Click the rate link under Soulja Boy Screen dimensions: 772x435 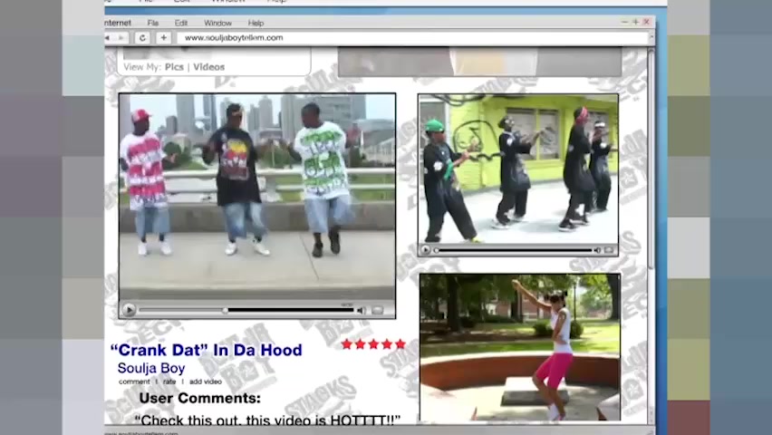[x=169, y=382]
